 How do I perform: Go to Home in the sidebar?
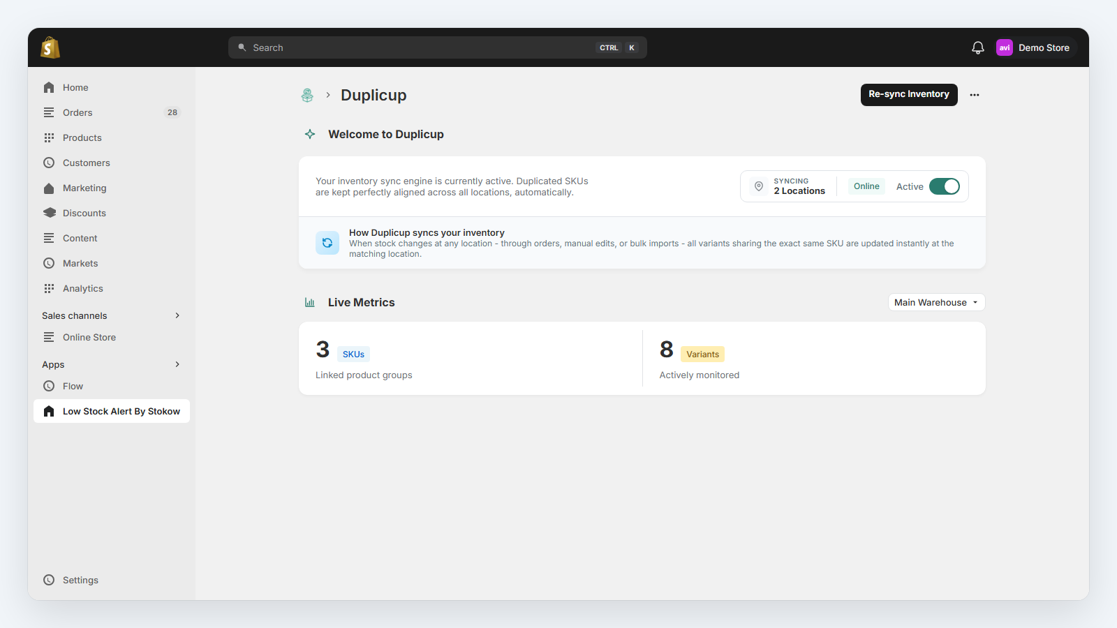(112, 87)
